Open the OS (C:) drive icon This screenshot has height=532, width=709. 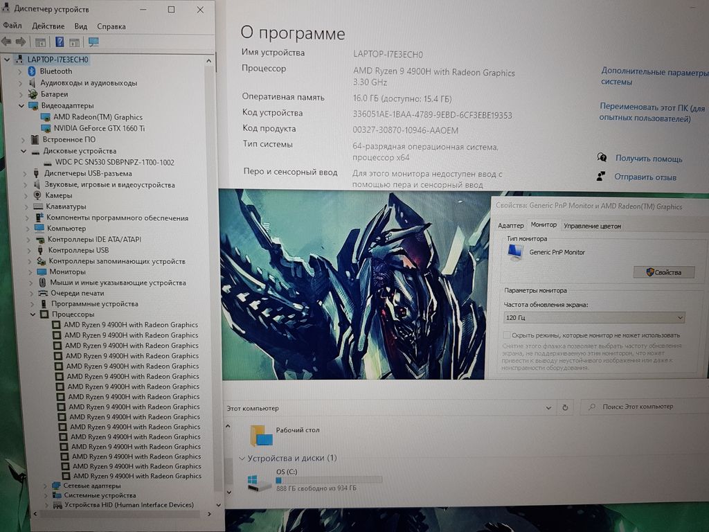[260, 482]
